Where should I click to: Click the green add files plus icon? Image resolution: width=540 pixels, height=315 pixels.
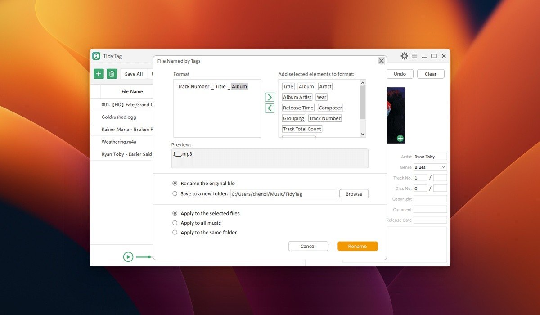pyautogui.click(x=99, y=74)
